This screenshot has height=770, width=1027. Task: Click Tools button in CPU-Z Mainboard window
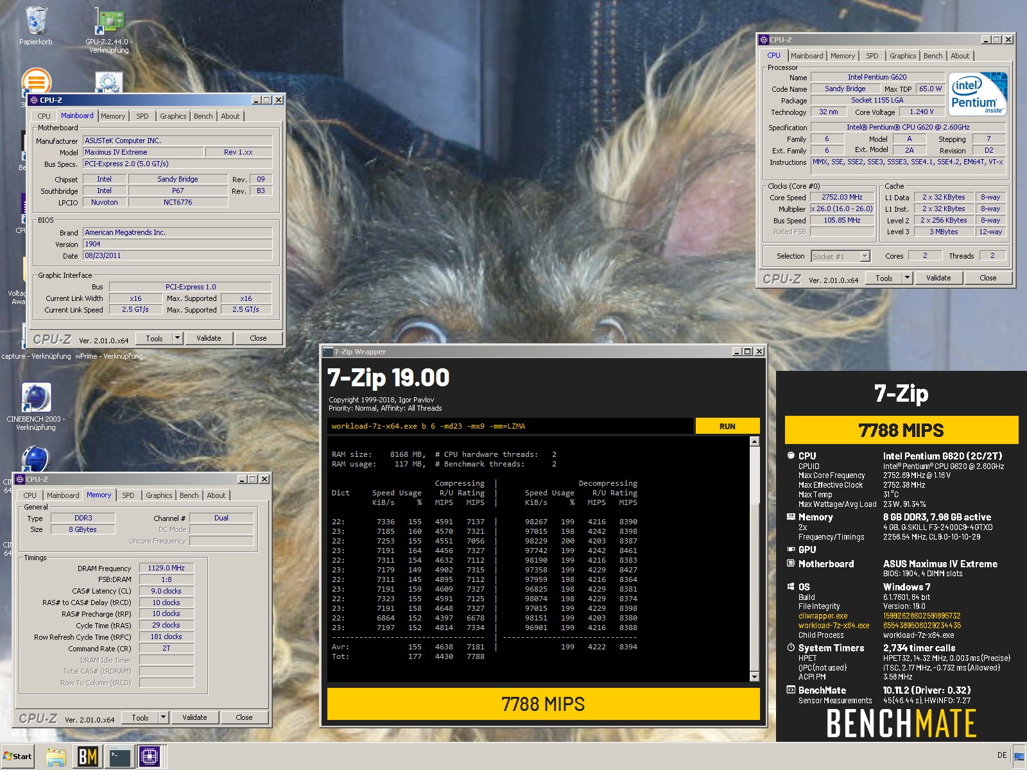(x=154, y=338)
